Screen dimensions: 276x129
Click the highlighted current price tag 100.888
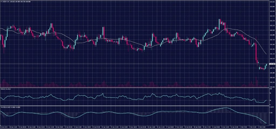coord(272,64)
